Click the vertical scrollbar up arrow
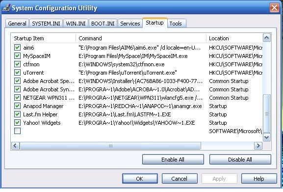This screenshot has height=192, width=283. (267, 38)
